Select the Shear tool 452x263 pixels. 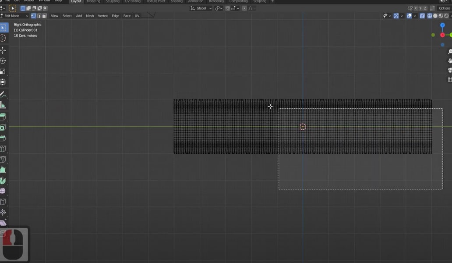[3, 223]
